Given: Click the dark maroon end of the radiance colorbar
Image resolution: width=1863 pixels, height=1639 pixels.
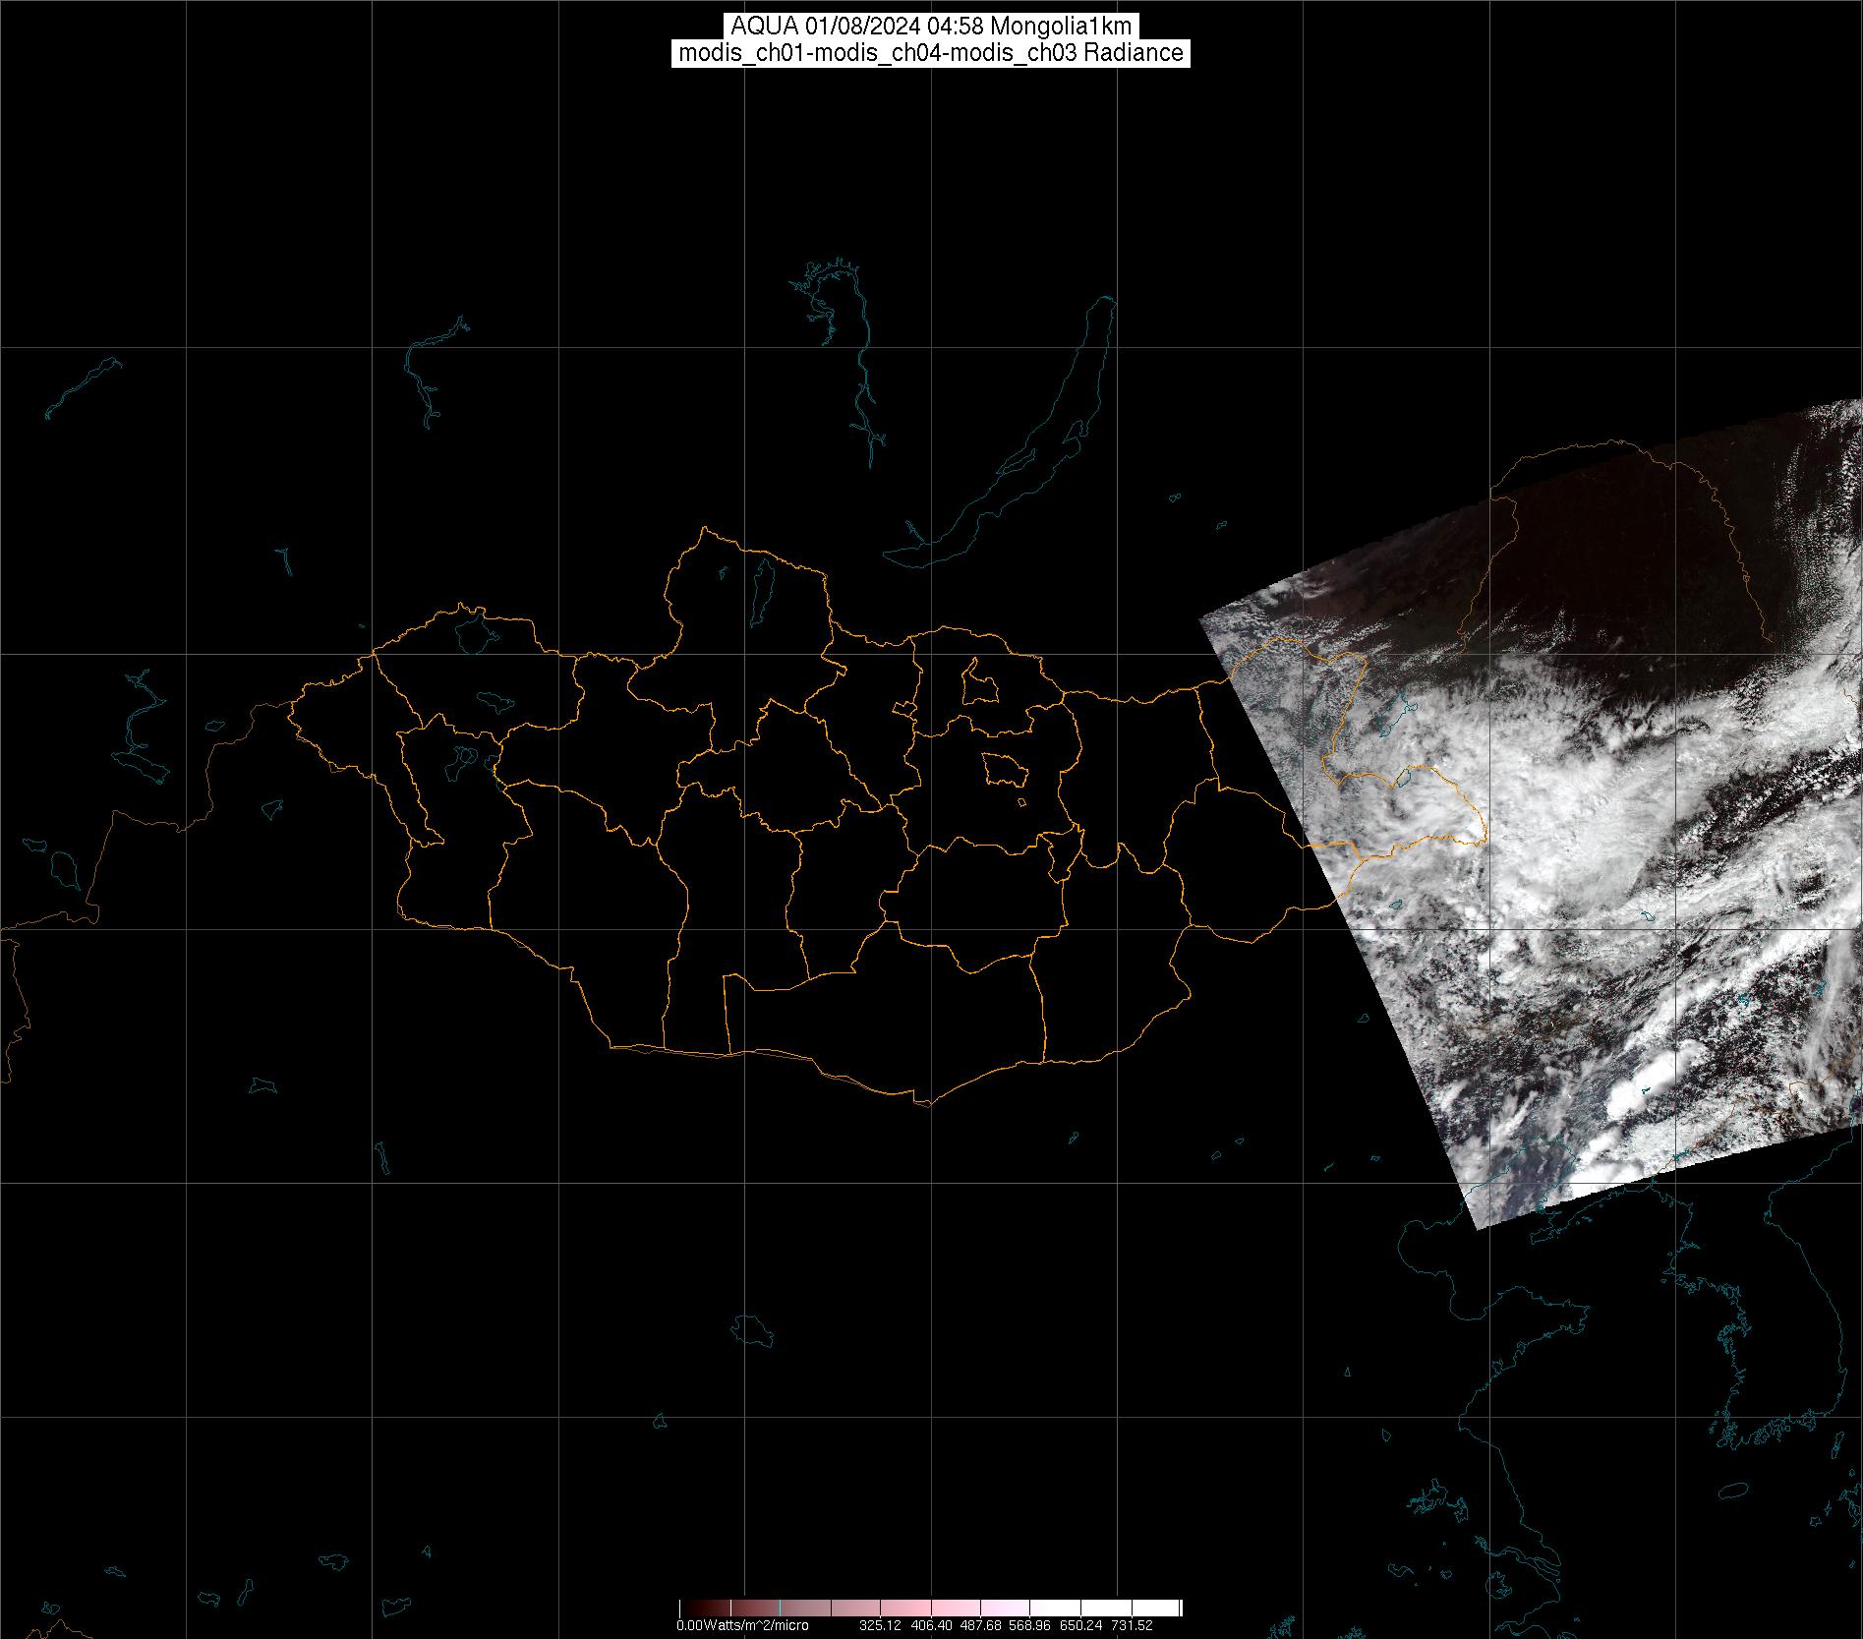Looking at the screenshot, I should pos(693,1609).
